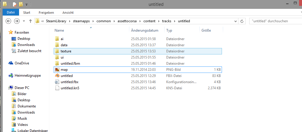Click the Blender icon of untitled FBX file
This screenshot has width=302, height=132.
pyautogui.click(x=57, y=76)
